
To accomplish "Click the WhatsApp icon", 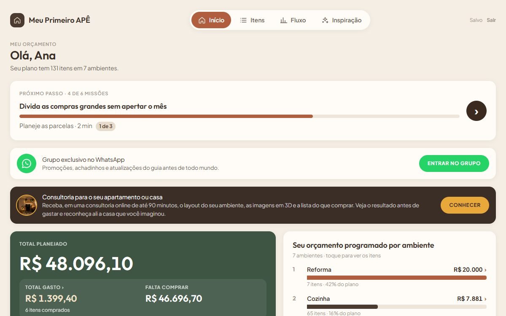I will tap(27, 163).
